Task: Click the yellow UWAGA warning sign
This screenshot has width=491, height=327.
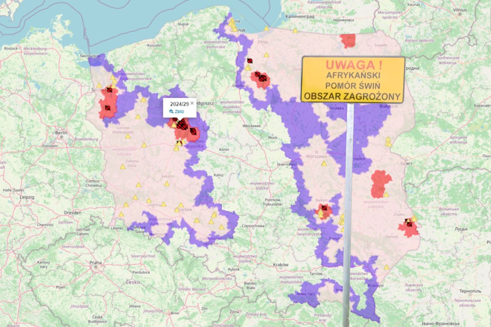Action: [353, 80]
